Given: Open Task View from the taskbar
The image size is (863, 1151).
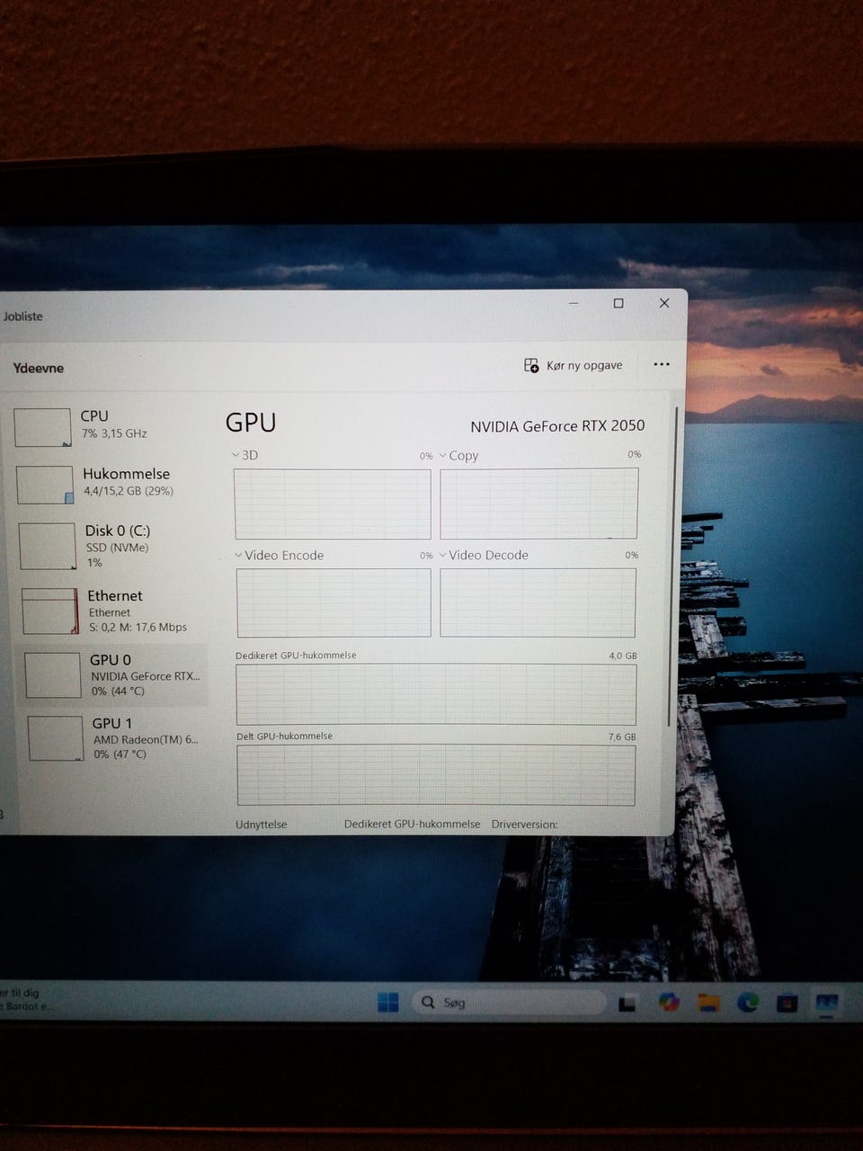Looking at the screenshot, I should pyautogui.click(x=627, y=1003).
